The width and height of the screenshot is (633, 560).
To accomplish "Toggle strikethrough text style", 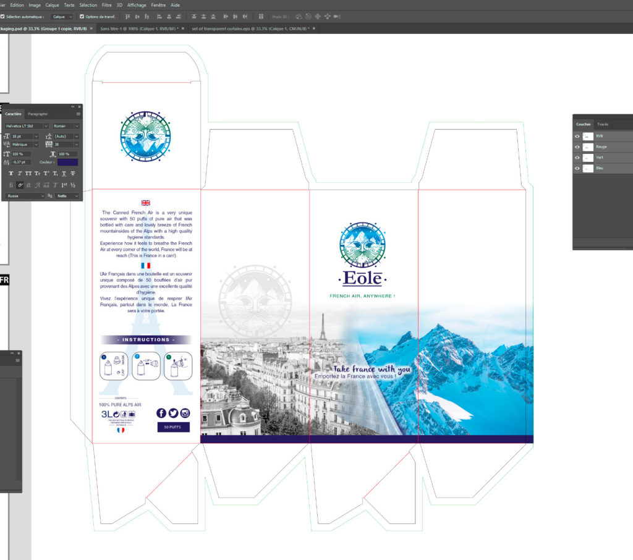I will tap(73, 174).
